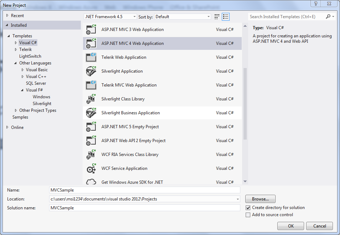The image size is (340, 235).
Task: Click the project Name input field
Action: coord(145,190)
